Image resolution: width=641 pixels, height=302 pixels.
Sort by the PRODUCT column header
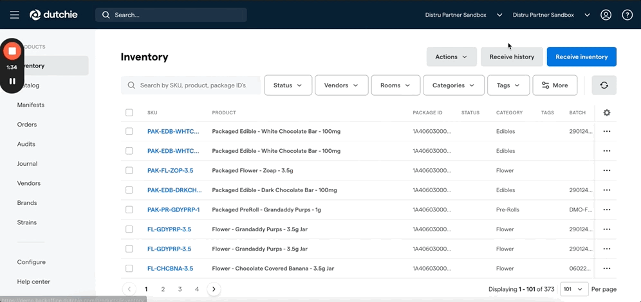224,112
